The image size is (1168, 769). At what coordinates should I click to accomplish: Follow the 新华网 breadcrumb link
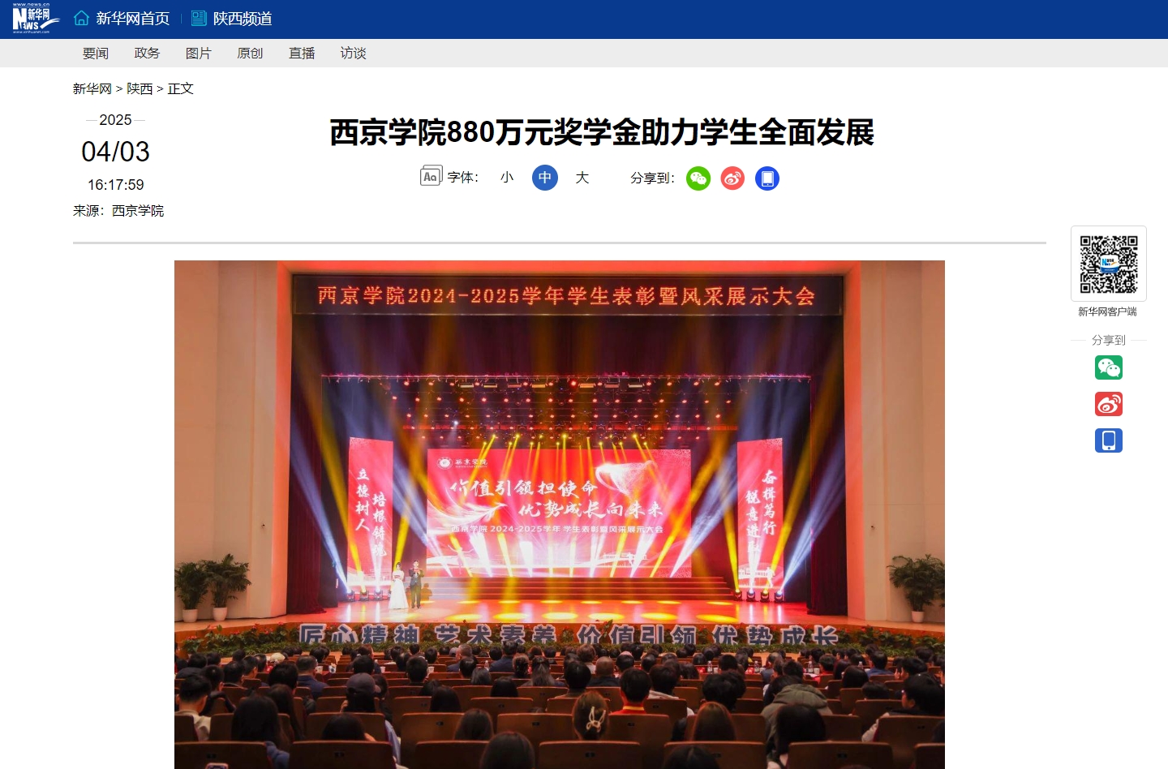[92, 88]
